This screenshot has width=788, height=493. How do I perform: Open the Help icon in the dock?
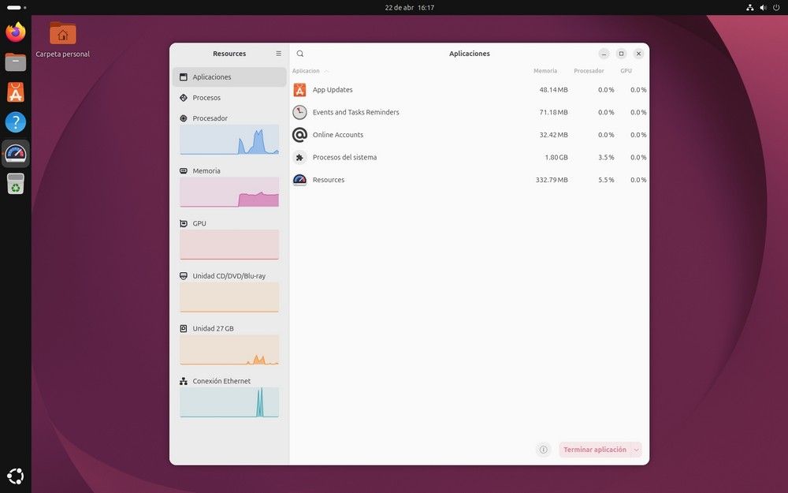[16, 122]
